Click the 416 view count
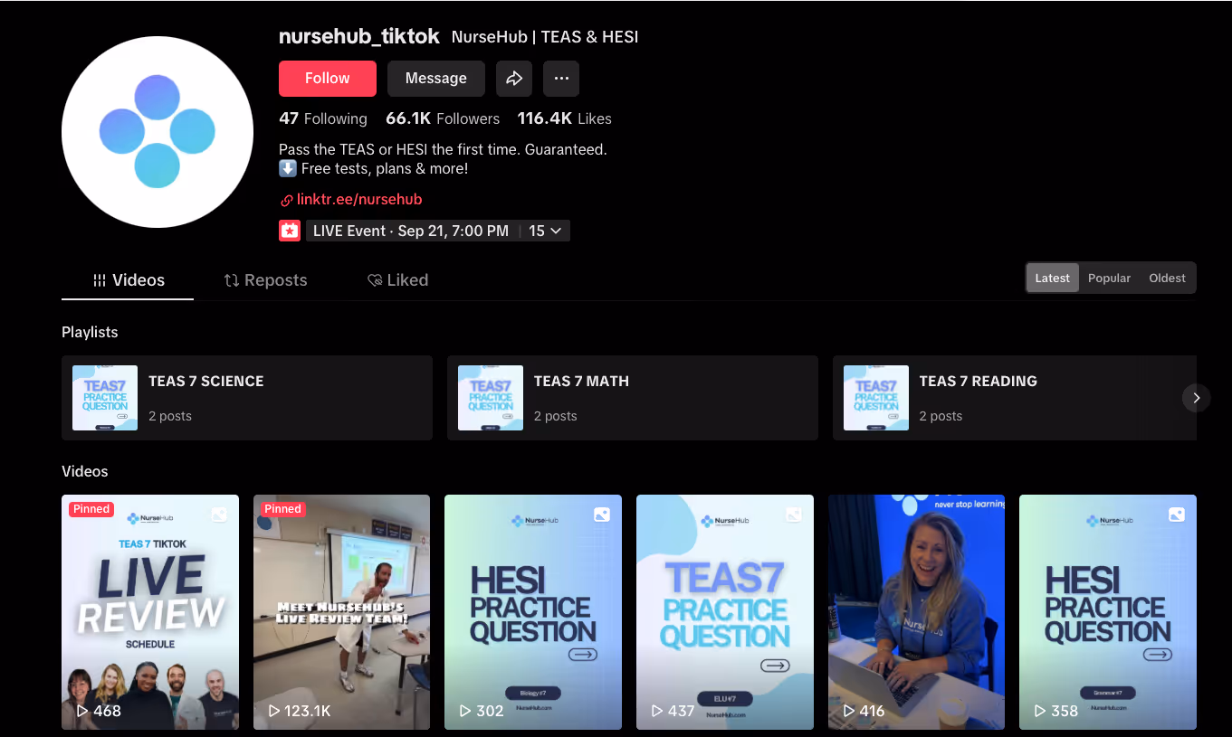 (864, 712)
